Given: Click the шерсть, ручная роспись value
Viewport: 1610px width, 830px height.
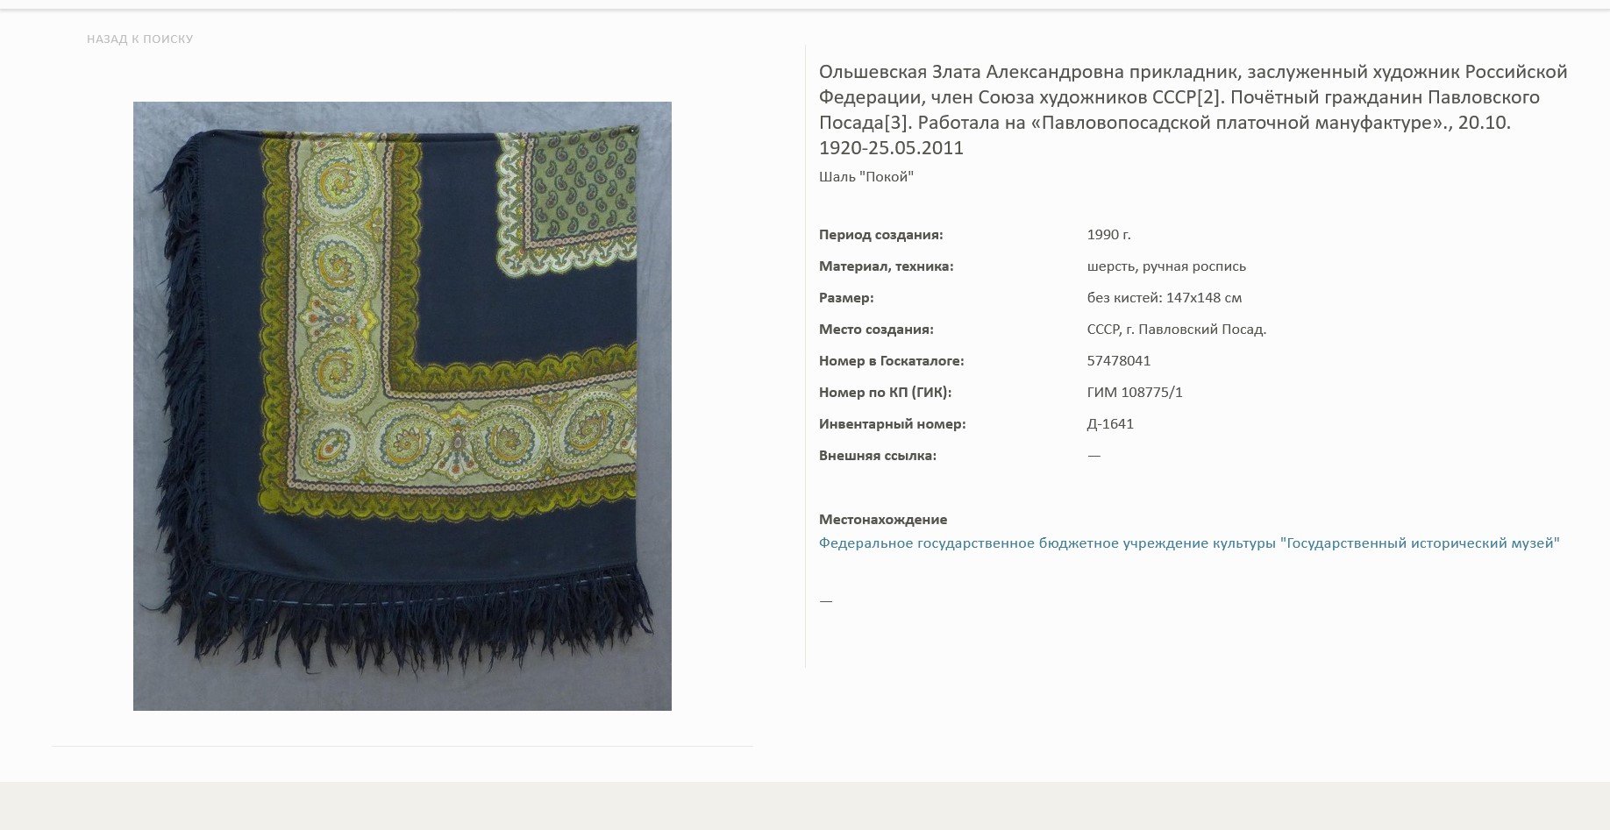Looking at the screenshot, I should point(1166,266).
